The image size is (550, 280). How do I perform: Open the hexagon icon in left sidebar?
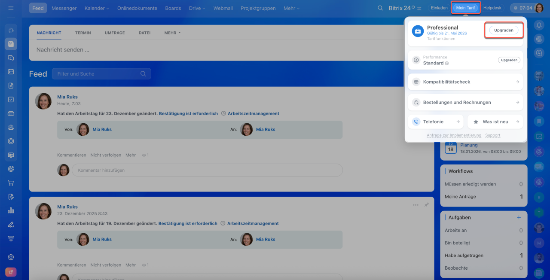tap(11, 141)
